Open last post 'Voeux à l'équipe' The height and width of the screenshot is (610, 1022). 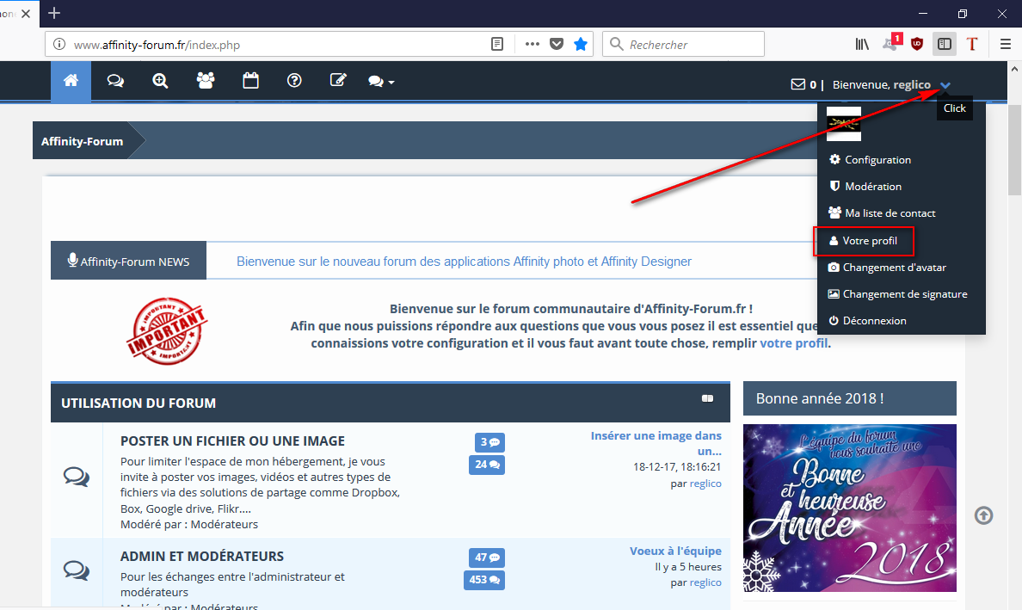click(675, 551)
